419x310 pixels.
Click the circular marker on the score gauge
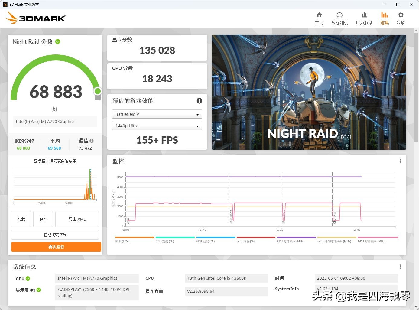98,91
